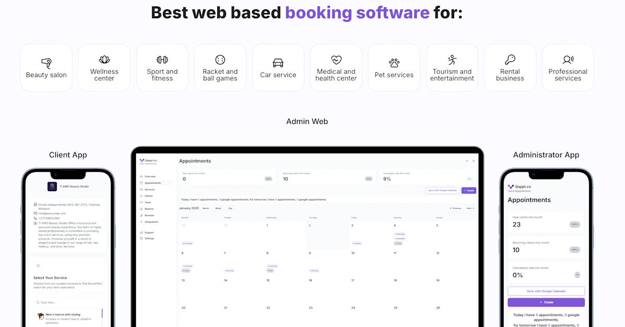Image resolution: width=625 pixels, height=327 pixels.
Task: Click the Ti AMO Beauty Studio logo thumbnail
Action: [x=52, y=186]
